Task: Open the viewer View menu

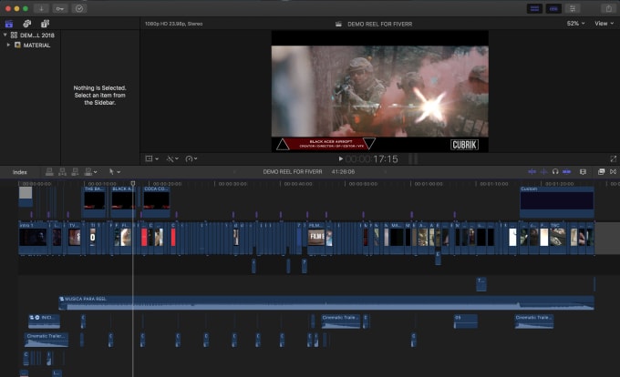Action: coord(604,24)
